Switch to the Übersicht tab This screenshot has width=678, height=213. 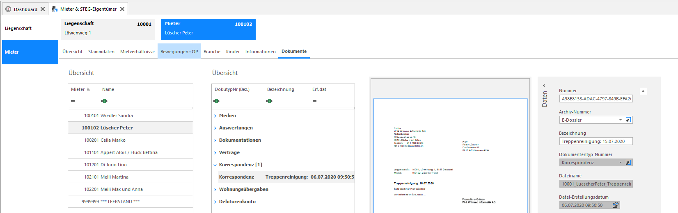point(72,52)
